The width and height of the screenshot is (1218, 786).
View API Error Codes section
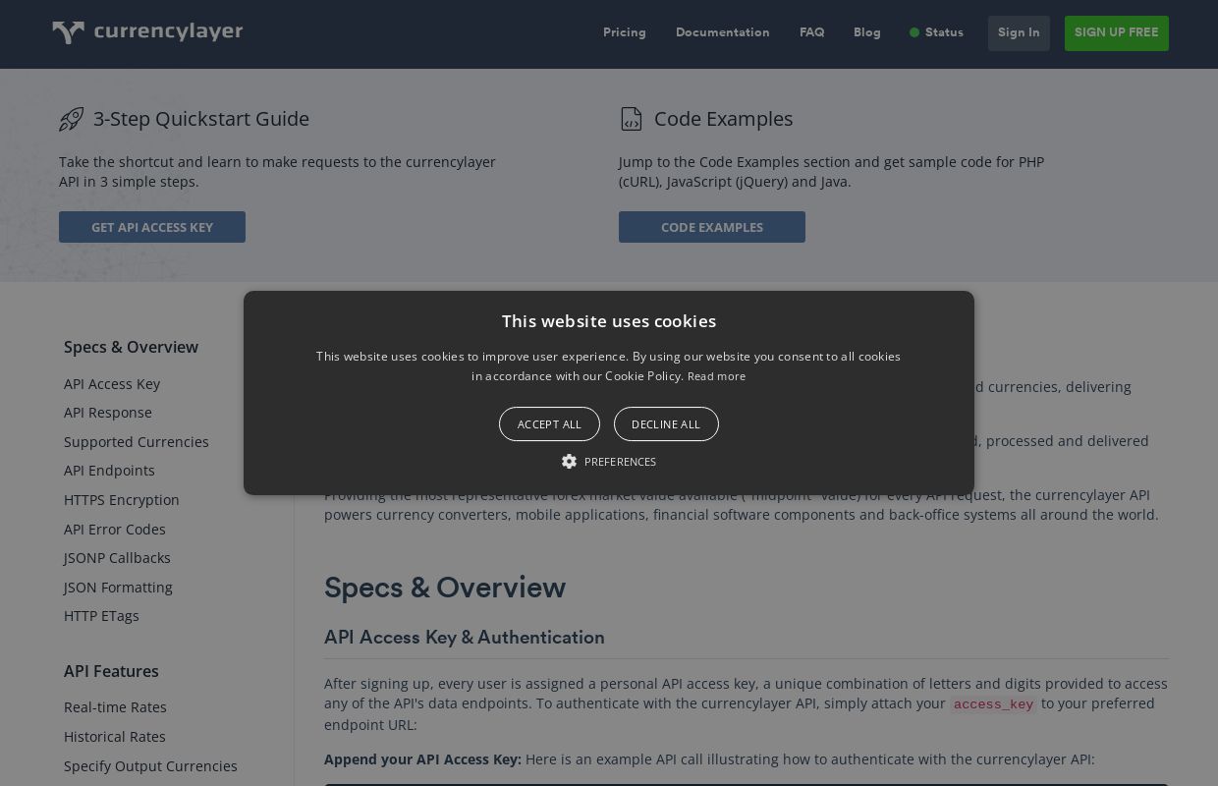[115, 530]
